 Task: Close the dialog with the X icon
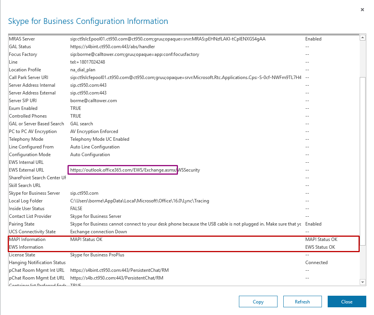click(x=362, y=10)
